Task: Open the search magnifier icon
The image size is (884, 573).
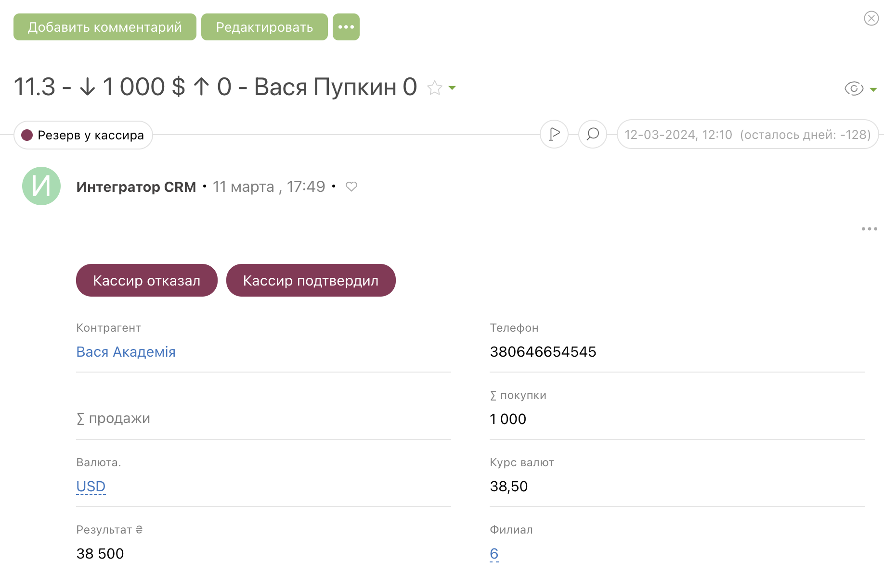Action: click(593, 134)
